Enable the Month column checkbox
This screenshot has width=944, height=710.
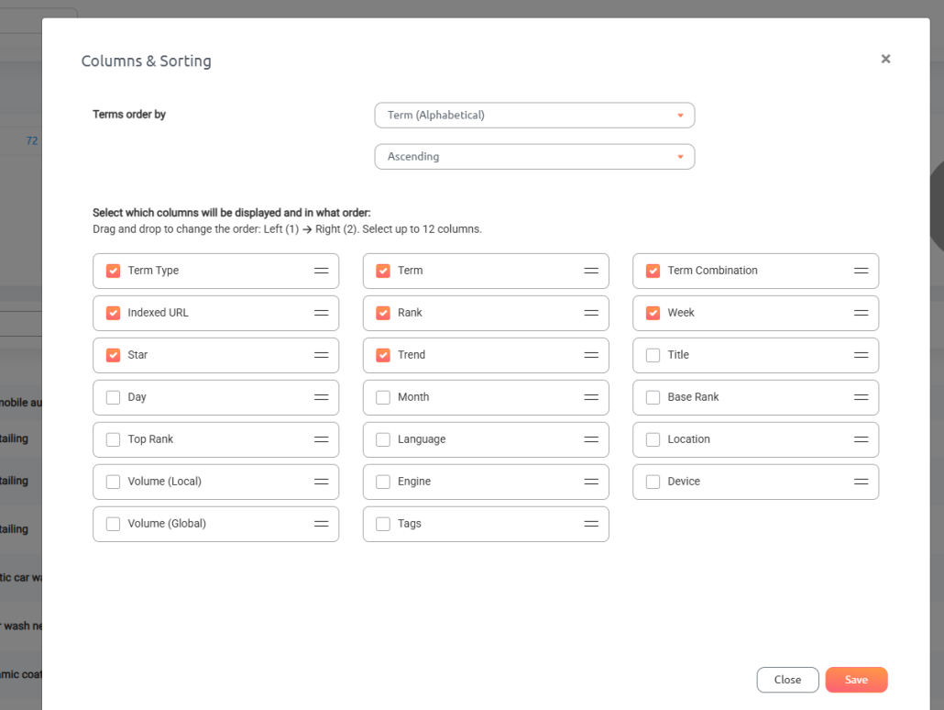point(383,397)
